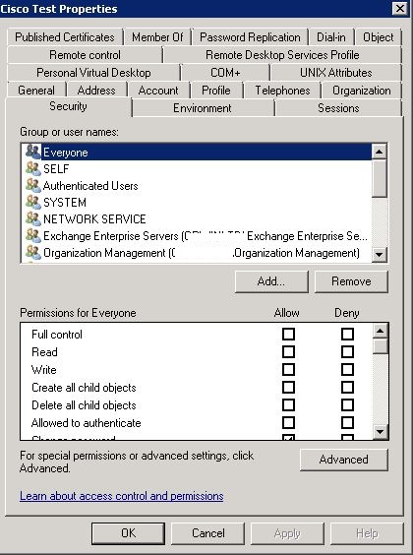The width and height of the screenshot is (413, 555).
Task: Open the Address tab
Action: pyautogui.click(x=96, y=91)
